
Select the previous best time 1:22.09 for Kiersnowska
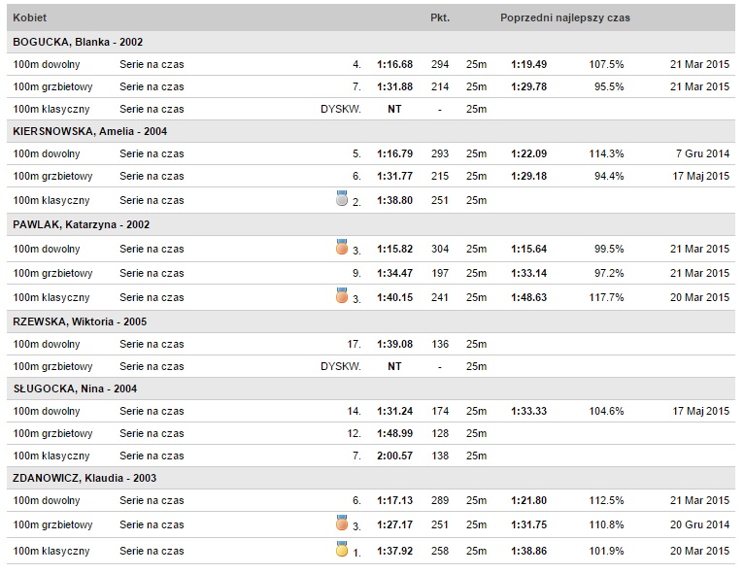coord(528,153)
